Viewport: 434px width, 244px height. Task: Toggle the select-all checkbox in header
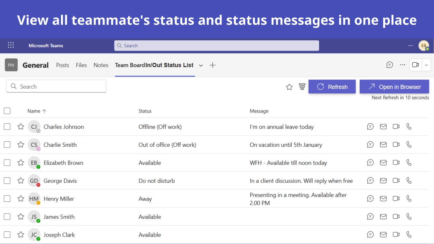tap(7, 111)
